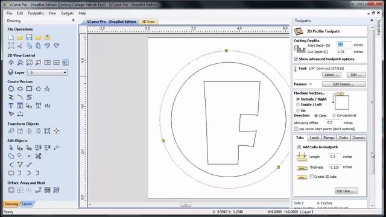Open the Gadgets menu
386x217 pixels.
(x=67, y=13)
